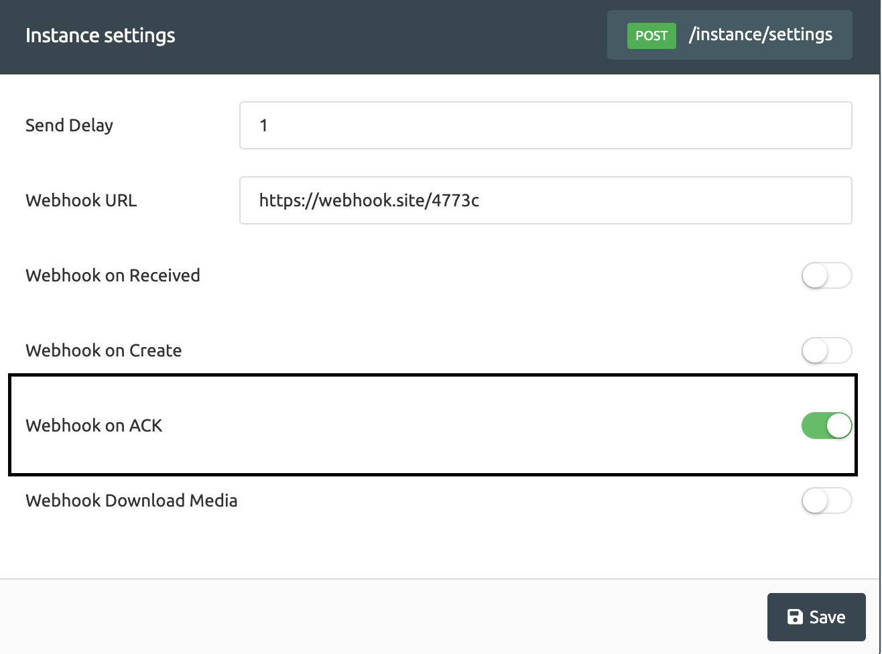
Task: Click the Save button
Action: (x=816, y=616)
